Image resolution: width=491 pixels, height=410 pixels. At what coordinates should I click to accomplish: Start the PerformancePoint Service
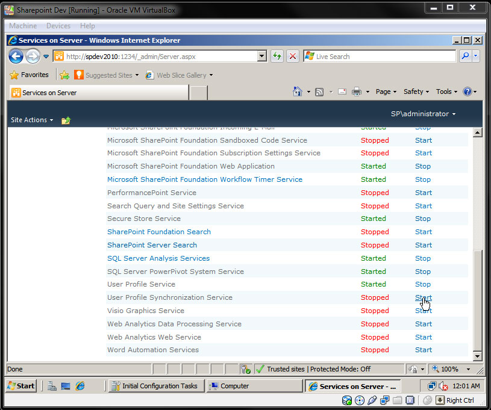[x=424, y=193]
